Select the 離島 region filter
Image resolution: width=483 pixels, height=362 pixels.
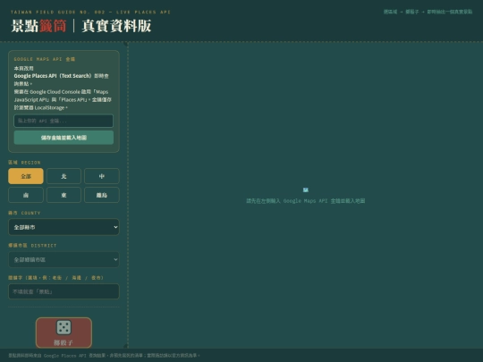coord(102,195)
